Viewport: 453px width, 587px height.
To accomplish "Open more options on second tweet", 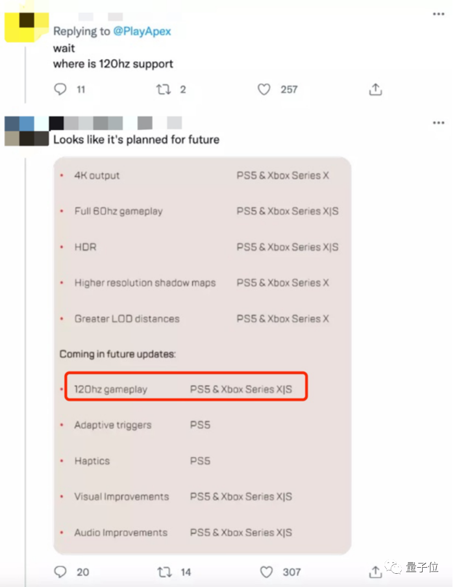I will [439, 124].
